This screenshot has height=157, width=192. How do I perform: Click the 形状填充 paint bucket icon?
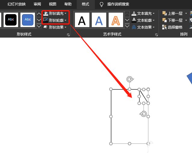[46, 13]
